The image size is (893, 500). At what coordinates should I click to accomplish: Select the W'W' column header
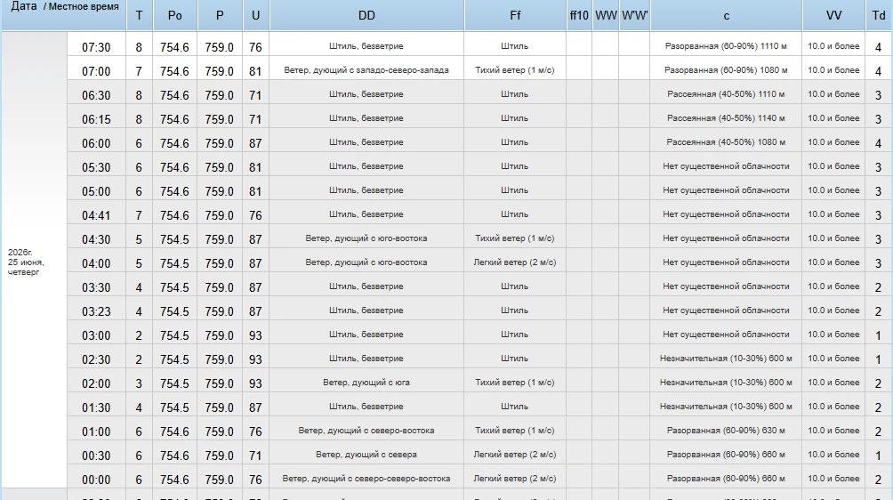coord(634,15)
